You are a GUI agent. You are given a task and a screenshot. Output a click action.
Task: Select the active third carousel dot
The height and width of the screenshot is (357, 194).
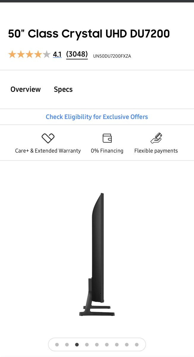(77, 345)
